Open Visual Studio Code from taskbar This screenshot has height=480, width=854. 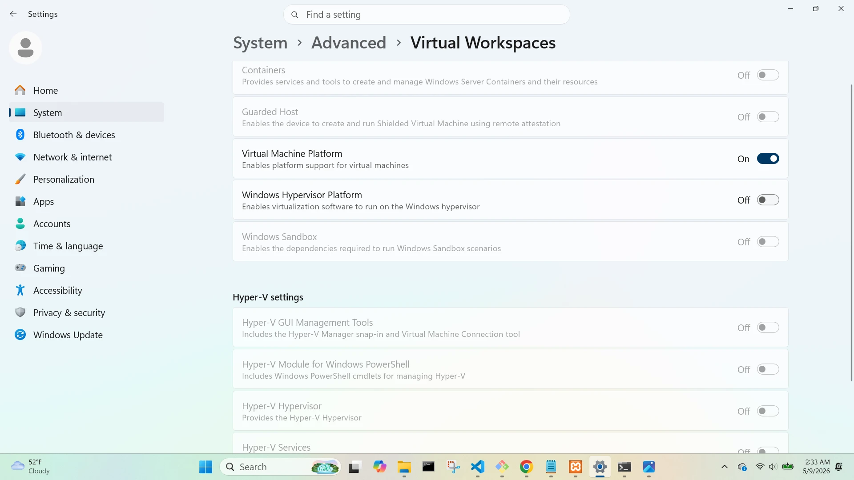478,467
